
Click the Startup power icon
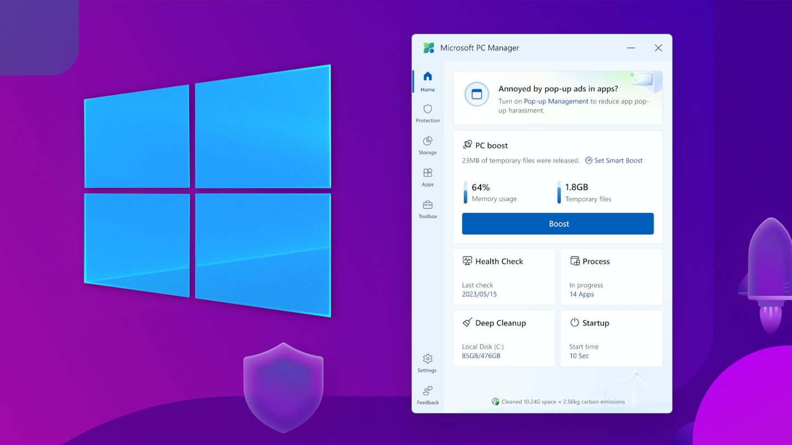click(x=574, y=322)
